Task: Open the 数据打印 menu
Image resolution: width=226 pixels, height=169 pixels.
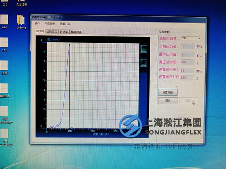Action: (x=65, y=23)
